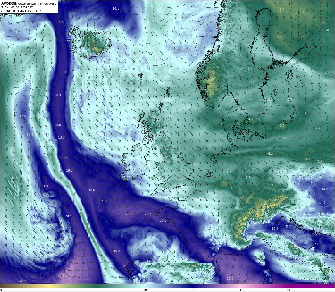Click the 5.5 value label
Image resolution: width=335 pixels, height=292 pixels.
[318, 128]
